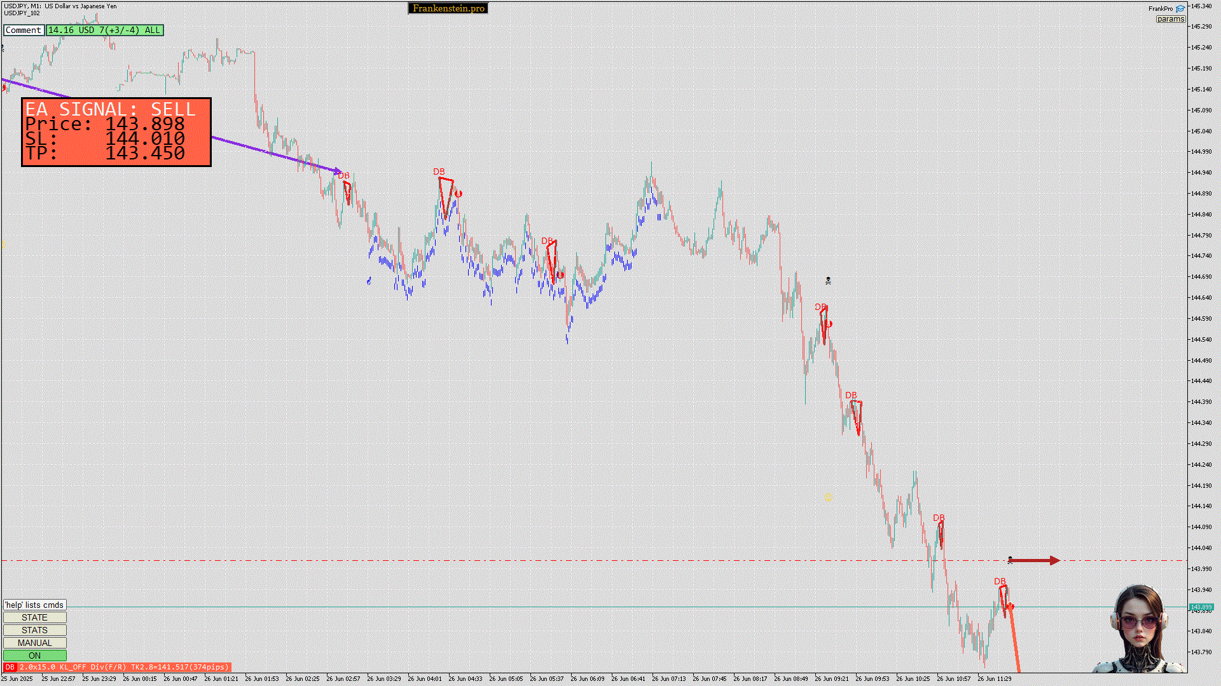The width and height of the screenshot is (1221, 686).
Task: Toggle the green ON button
Action: point(34,656)
